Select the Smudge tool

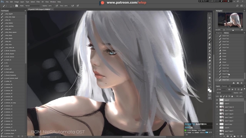[210, 58]
